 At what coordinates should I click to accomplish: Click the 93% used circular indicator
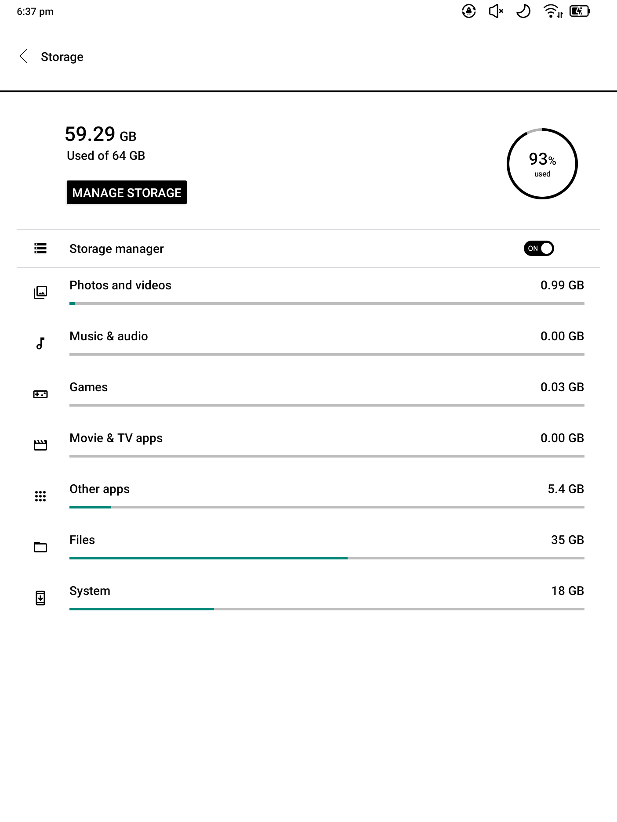(542, 164)
